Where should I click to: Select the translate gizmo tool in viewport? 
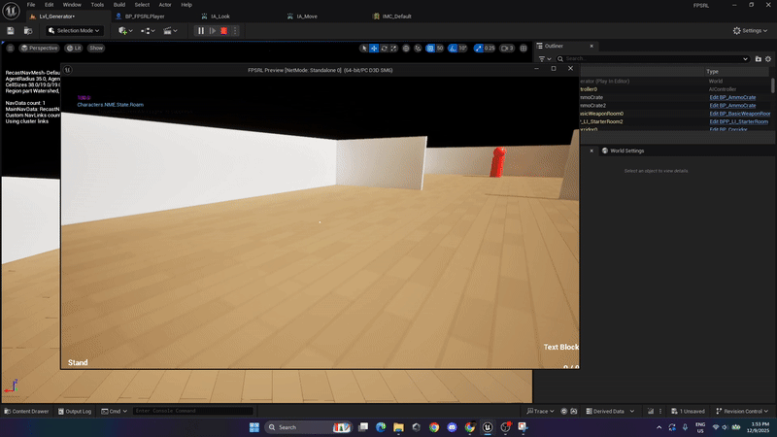click(375, 48)
